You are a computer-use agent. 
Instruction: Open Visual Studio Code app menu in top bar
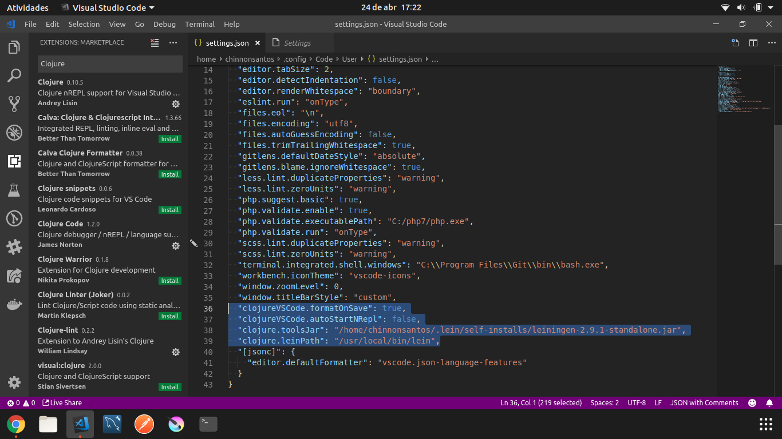point(108,7)
